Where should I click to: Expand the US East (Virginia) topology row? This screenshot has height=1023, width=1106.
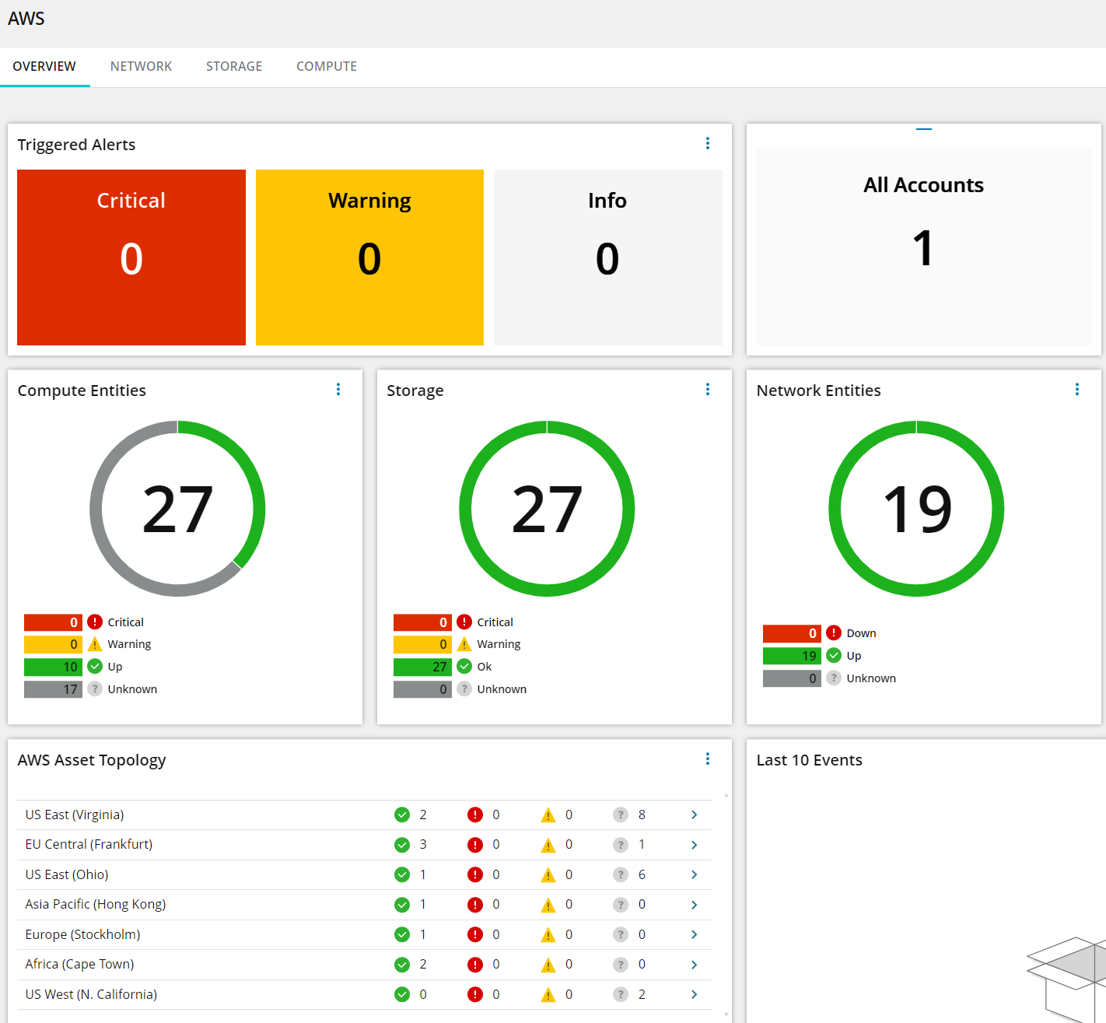[x=695, y=815]
